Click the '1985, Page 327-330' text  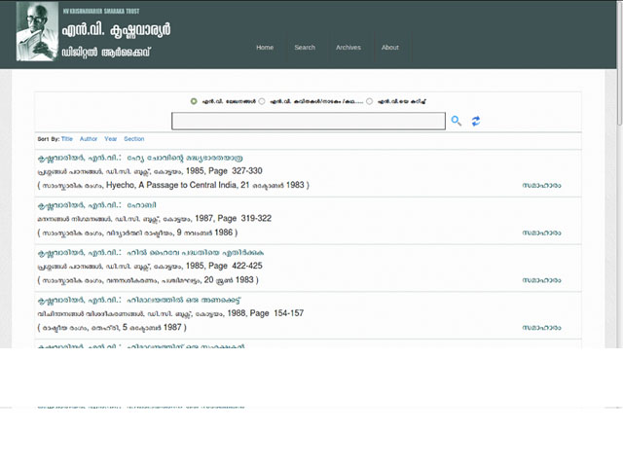[224, 171]
